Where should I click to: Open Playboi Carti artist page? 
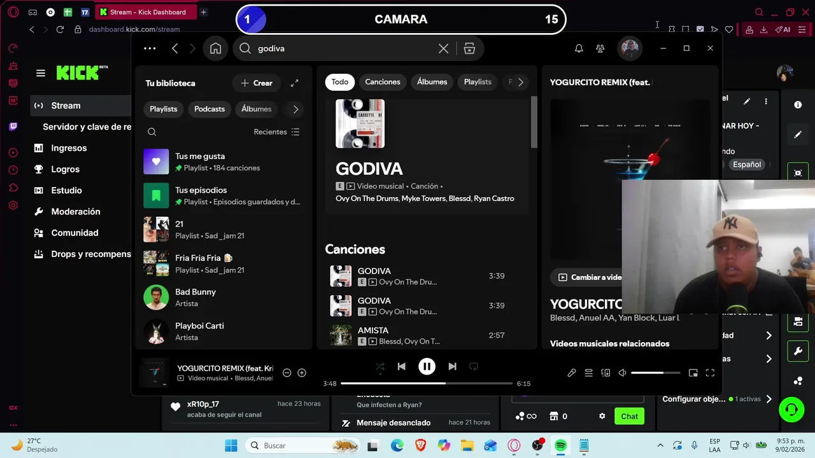coord(223,331)
